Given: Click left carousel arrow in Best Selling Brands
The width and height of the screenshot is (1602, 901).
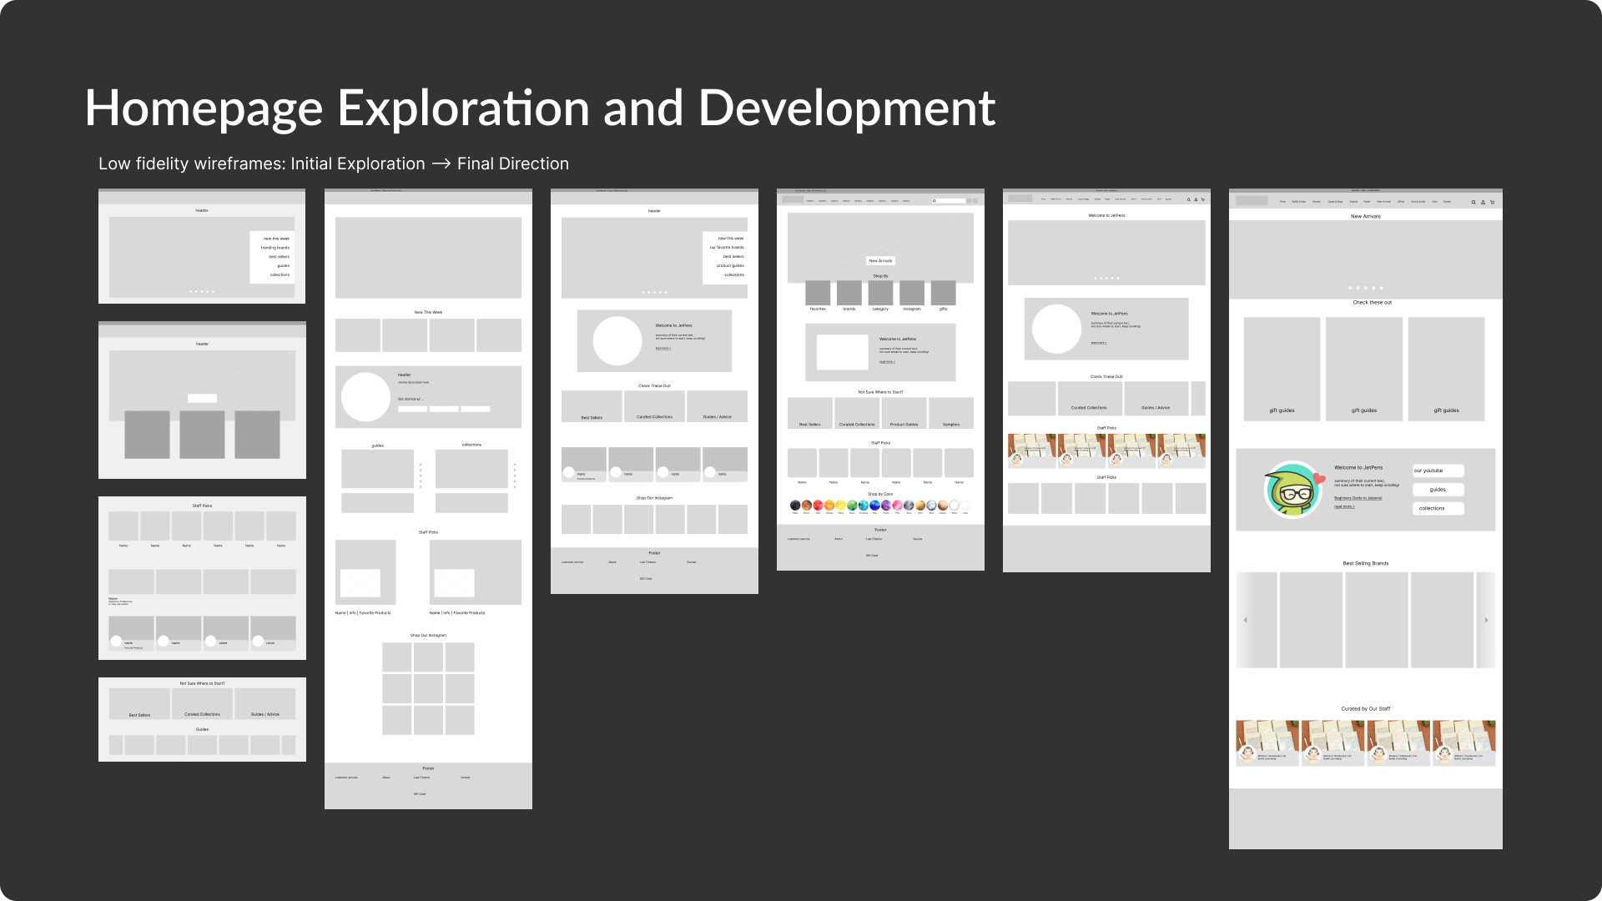Looking at the screenshot, I should [x=1246, y=620].
